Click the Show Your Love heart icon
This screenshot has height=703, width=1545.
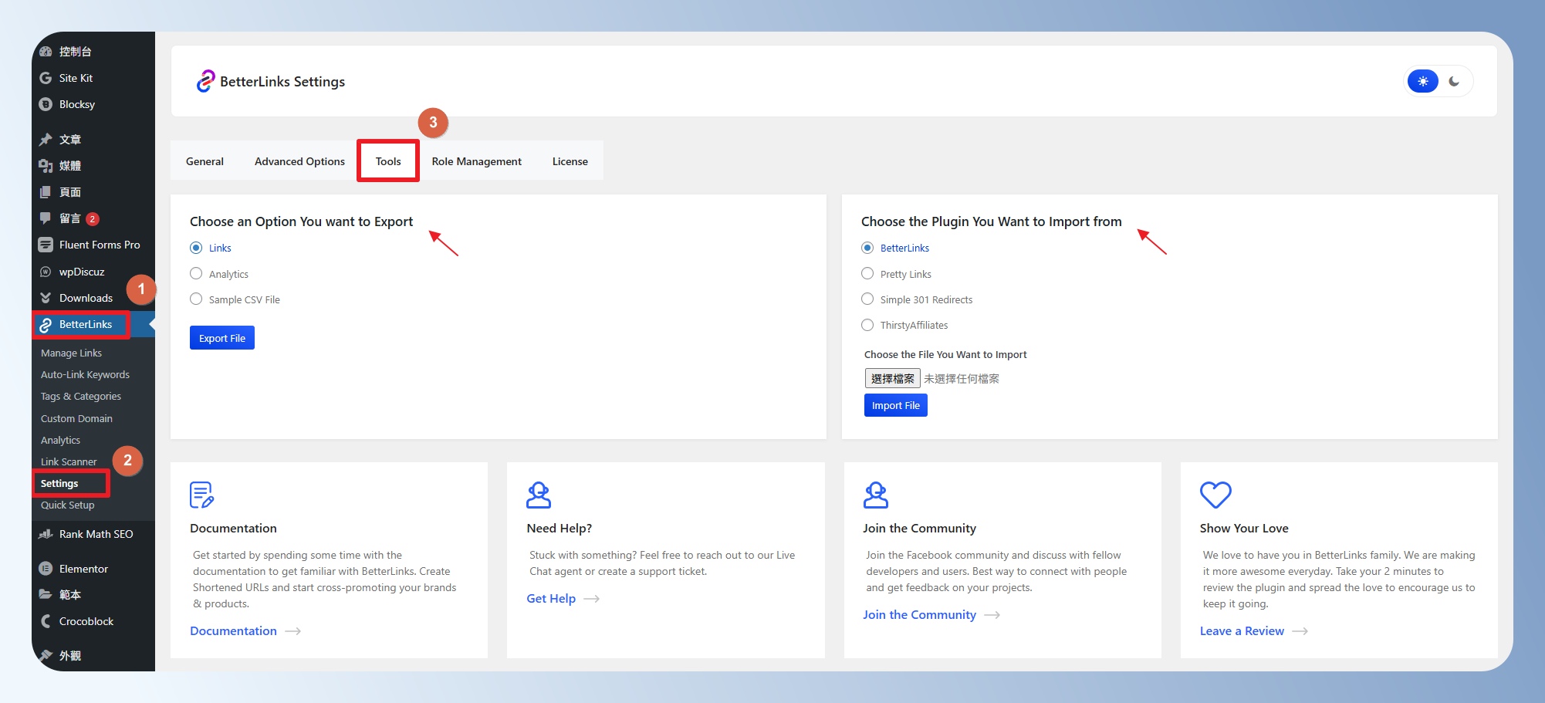[1215, 495]
